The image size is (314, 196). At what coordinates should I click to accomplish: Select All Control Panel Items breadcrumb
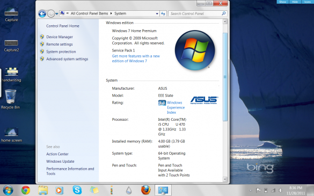pyautogui.click(x=89, y=13)
